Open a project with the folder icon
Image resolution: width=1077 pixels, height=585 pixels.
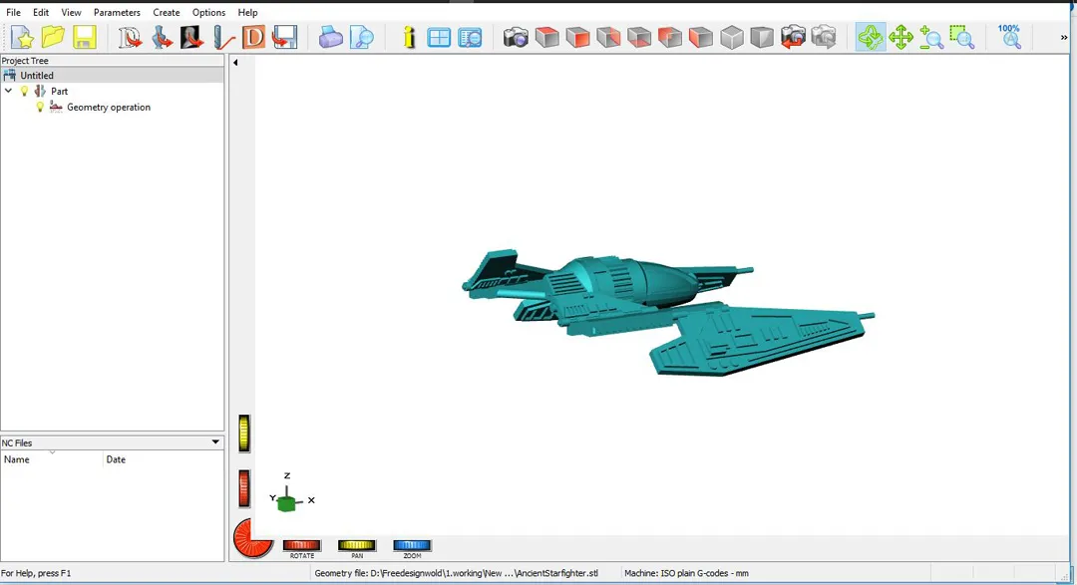click(x=53, y=38)
